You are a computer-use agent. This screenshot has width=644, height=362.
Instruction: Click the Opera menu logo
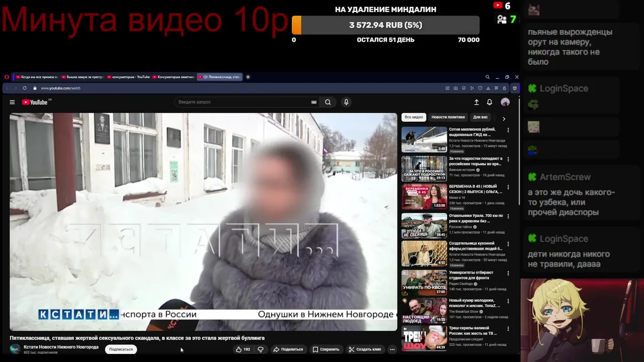pos(7,77)
